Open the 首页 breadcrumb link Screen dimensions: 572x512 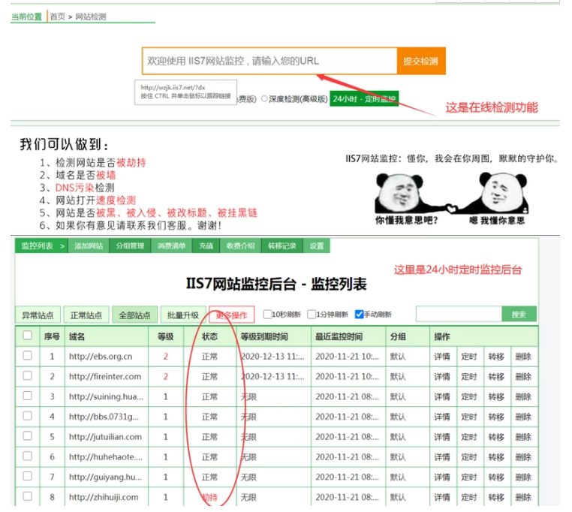pyautogui.click(x=58, y=17)
